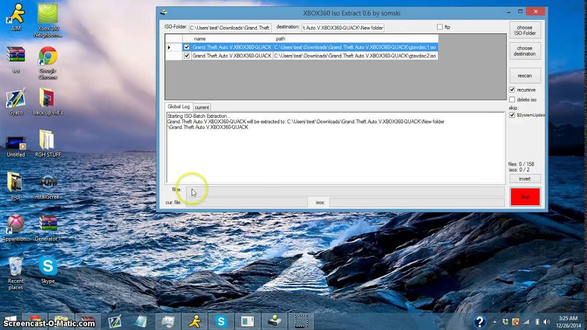Switch to the Global Log tab
Viewport: 587px width, 330px height.
pos(178,106)
